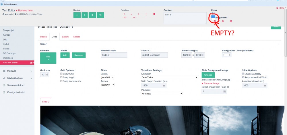
Task: Select center text alignment icon
Action: (223, 21)
